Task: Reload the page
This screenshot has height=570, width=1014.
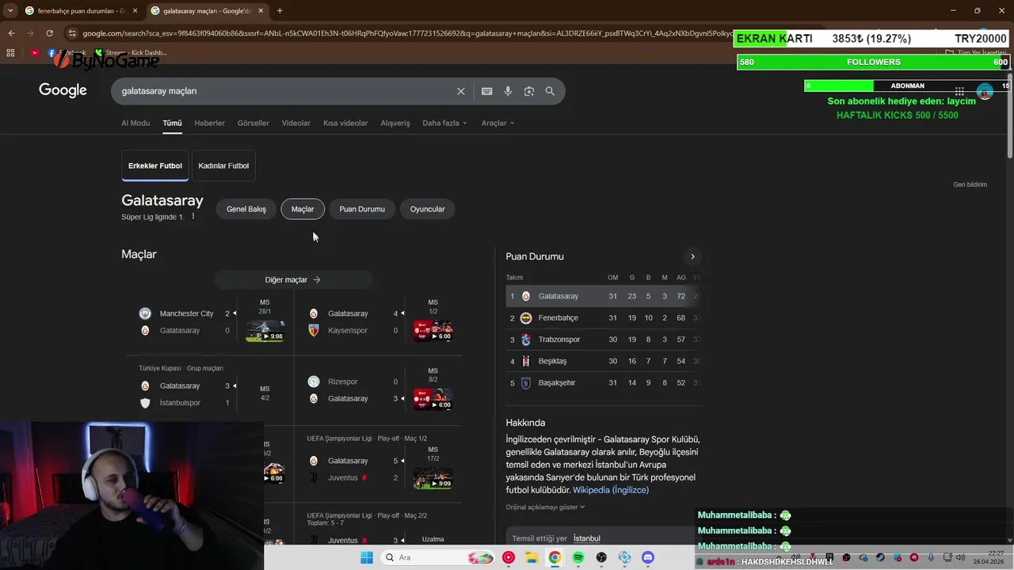Action: click(49, 33)
